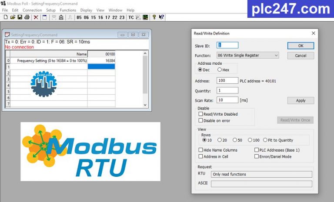Select function 23 in toolbar
This screenshot has width=334, height=202.
pyautogui.click(x=122, y=17)
